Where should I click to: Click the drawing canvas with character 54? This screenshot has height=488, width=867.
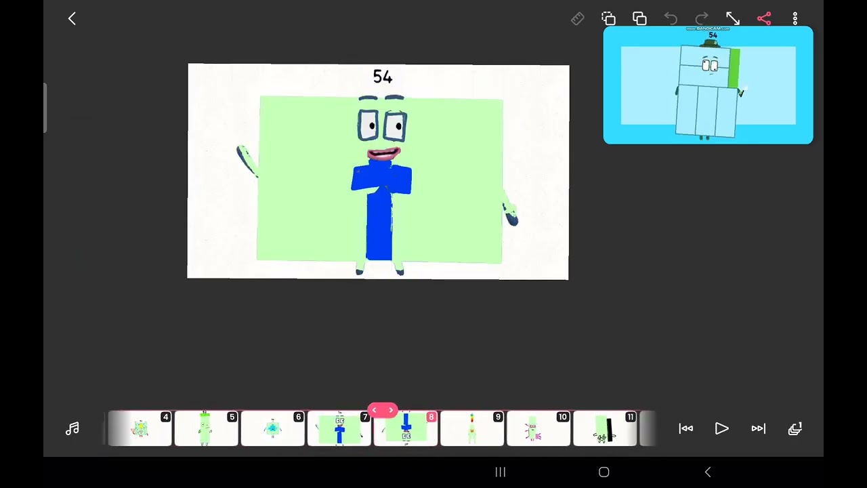(x=378, y=171)
